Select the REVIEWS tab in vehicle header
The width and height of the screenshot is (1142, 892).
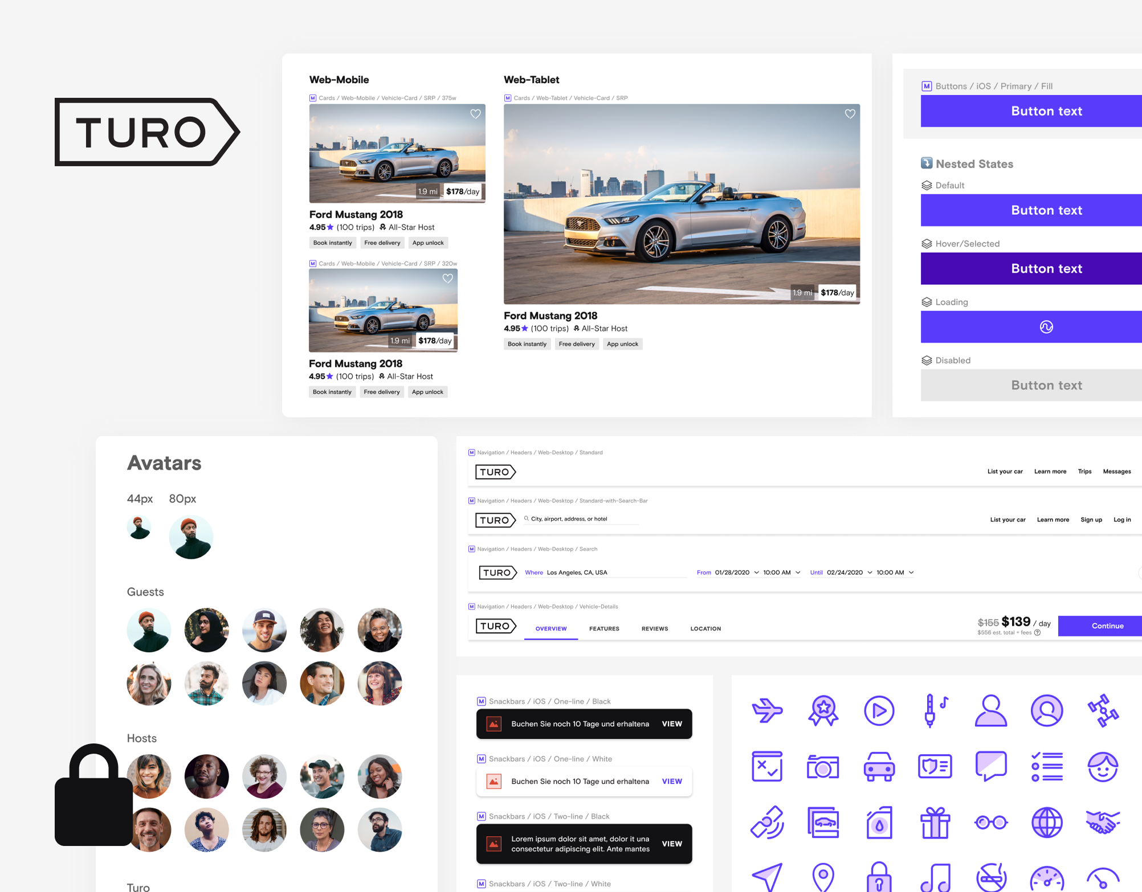(x=654, y=629)
